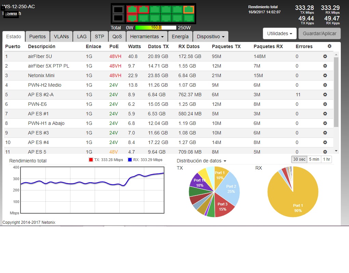
Task: Open the Dispositivo menu button
Action: [210, 37]
